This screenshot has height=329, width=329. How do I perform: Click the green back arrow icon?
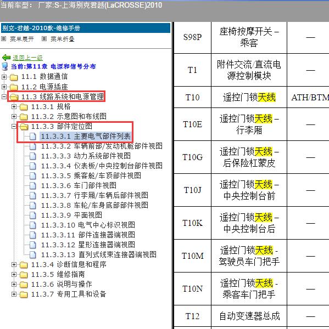(x=6, y=57)
